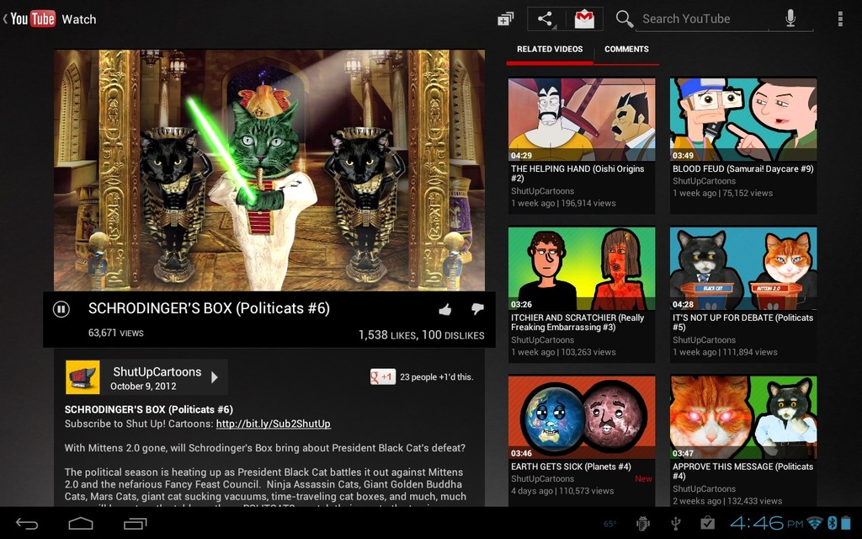Tap the battery status icon
This screenshot has width=862, height=539.
[846, 522]
